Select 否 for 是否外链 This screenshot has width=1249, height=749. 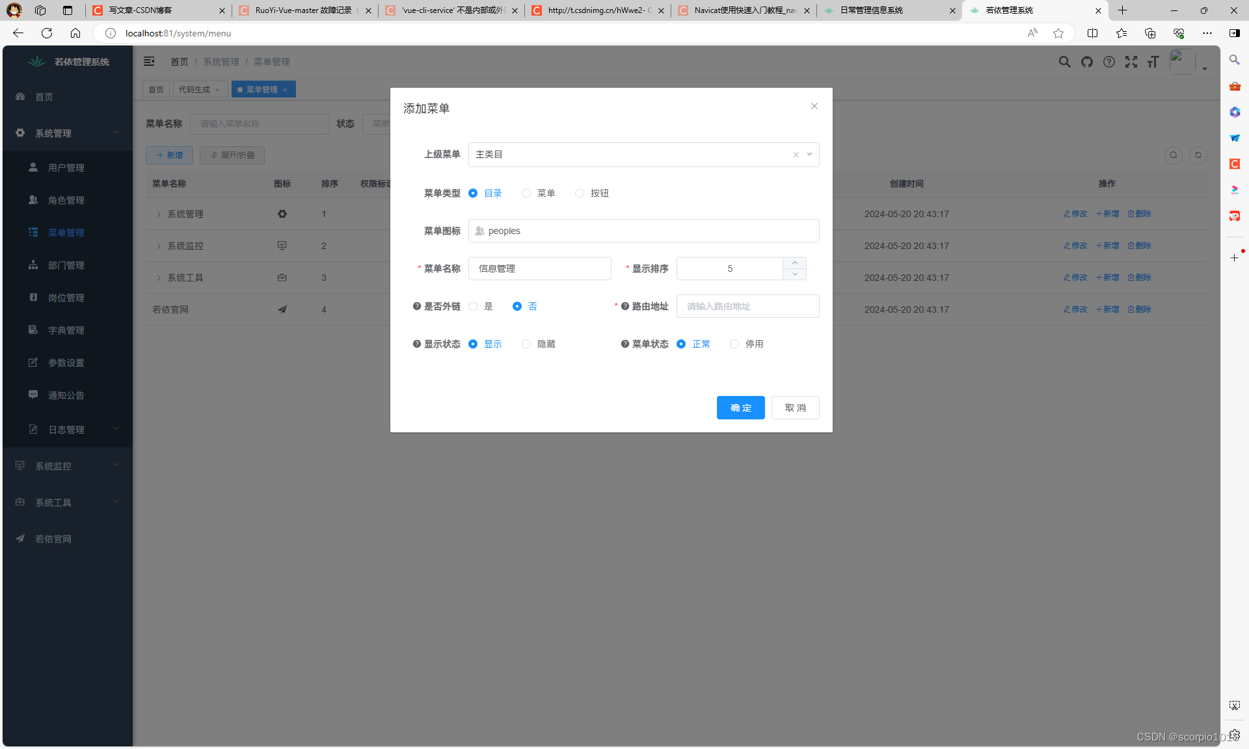click(525, 306)
